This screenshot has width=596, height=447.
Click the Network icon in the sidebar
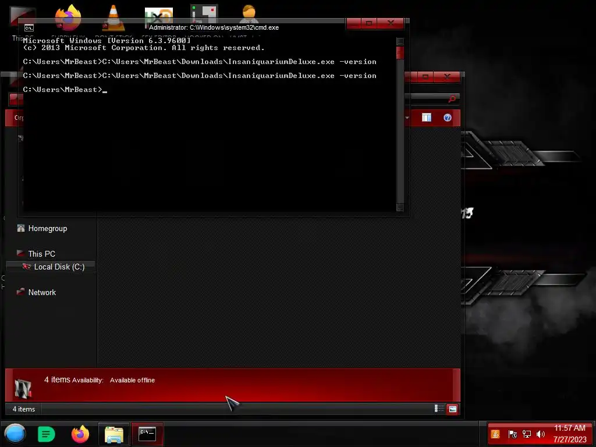click(x=20, y=292)
